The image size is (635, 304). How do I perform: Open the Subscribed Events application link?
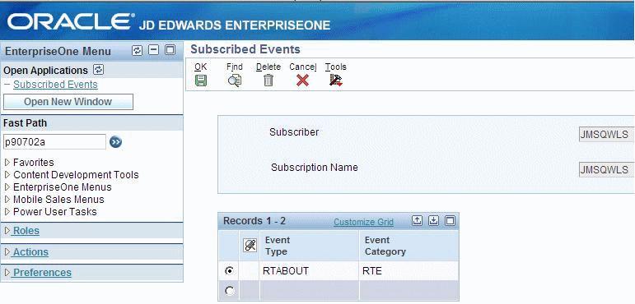[55, 85]
